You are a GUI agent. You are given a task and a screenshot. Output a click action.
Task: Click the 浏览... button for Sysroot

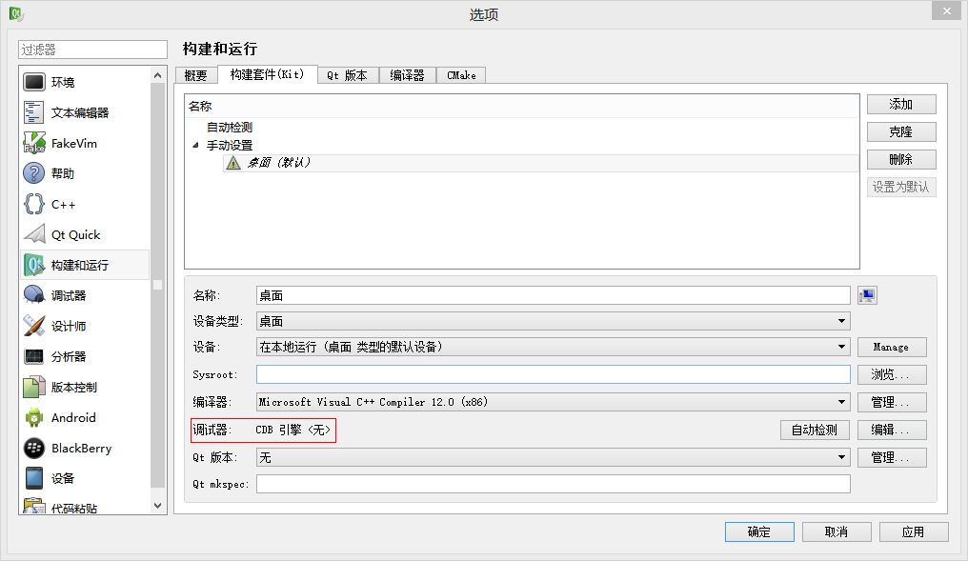coord(892,374)
